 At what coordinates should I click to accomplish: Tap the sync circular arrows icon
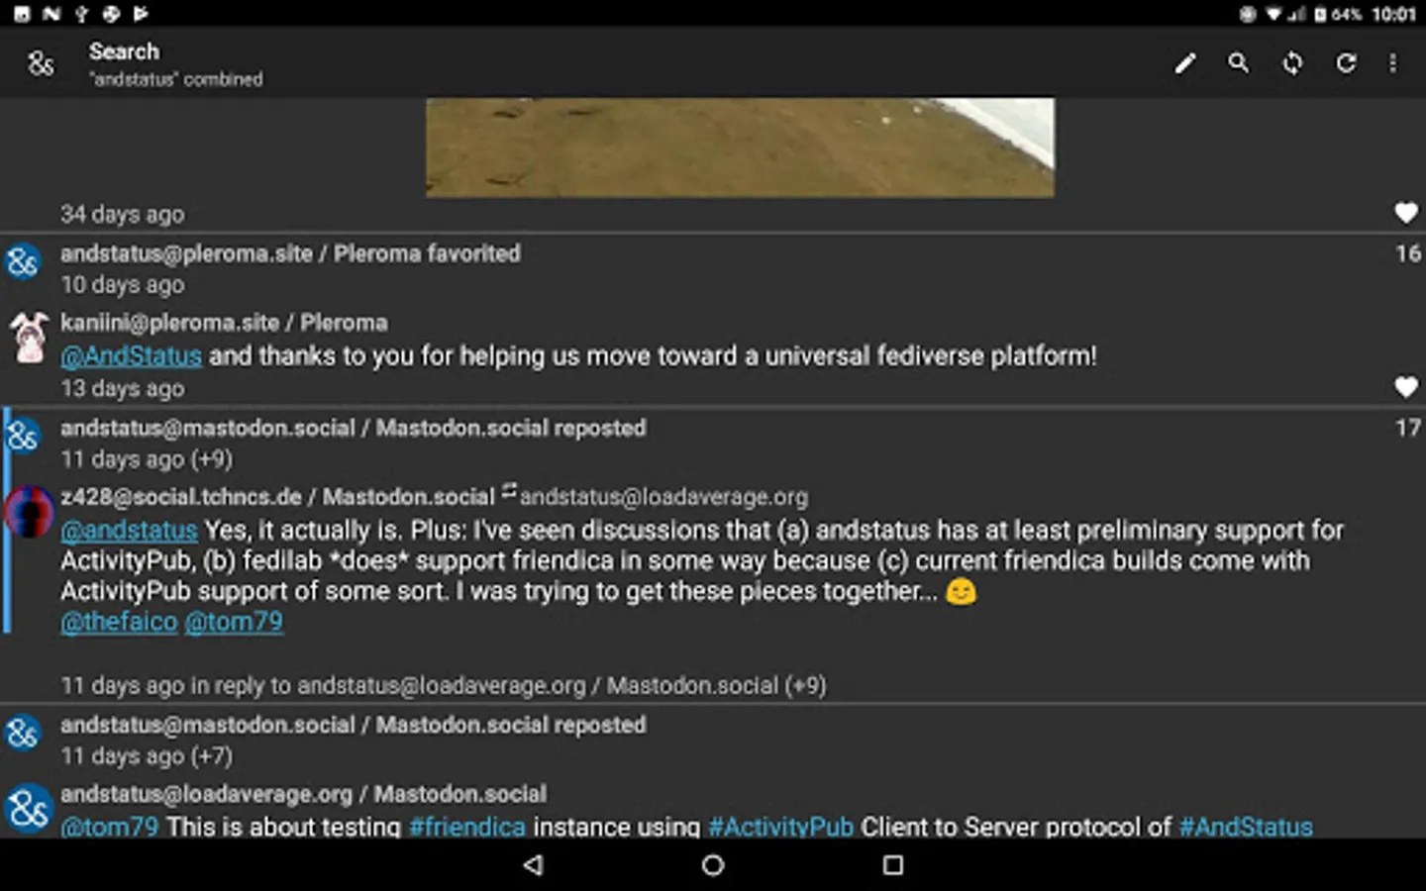(x=1292, y=63)
